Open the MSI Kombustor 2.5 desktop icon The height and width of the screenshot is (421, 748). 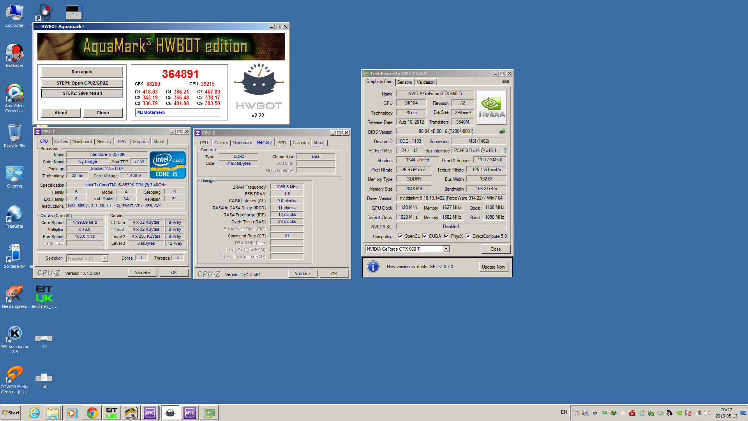pos(14,339)
